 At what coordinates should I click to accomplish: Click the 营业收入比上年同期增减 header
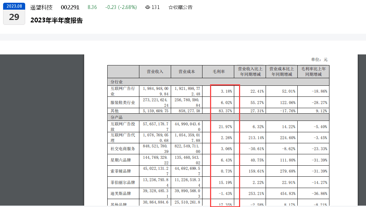pos(250,72)
